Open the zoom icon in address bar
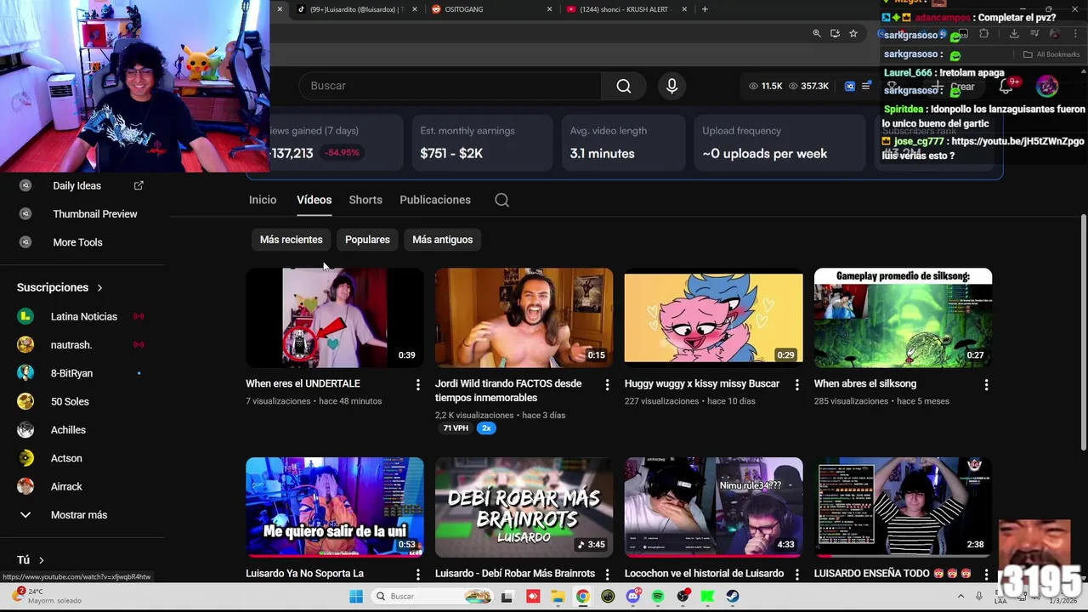The height and width of the screenshot is (612, 1088). (x=816, y=33)
